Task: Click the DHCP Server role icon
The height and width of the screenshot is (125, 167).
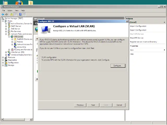Action: (9, 26)
